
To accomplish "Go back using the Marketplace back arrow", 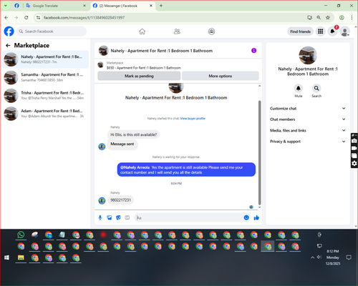I will click(x=8, y=45).
